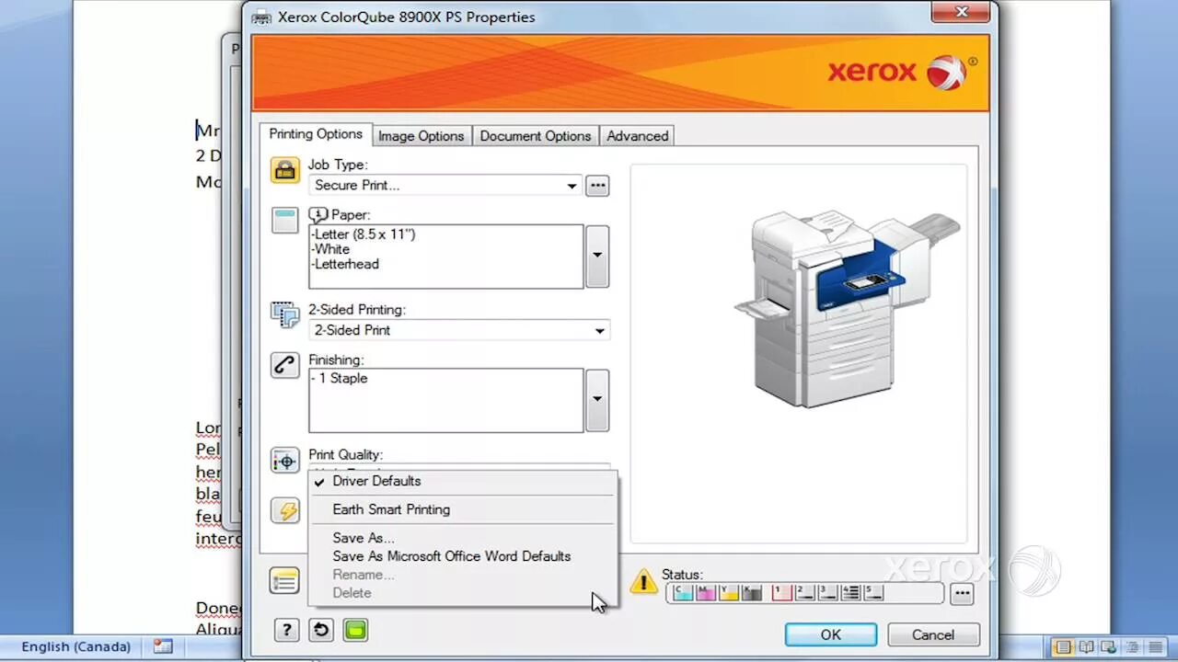Switch Word to Draft view

pyautogui.click(x=1155, y=647)
